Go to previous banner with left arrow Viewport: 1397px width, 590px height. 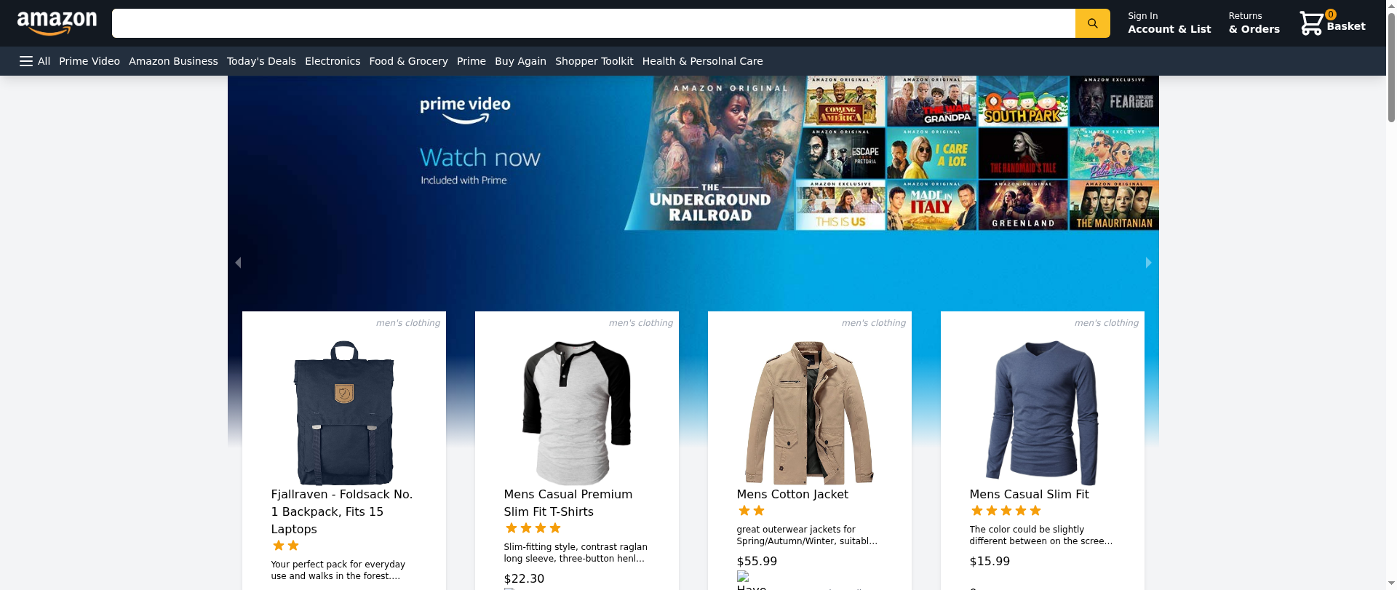(x=238, y=262)
